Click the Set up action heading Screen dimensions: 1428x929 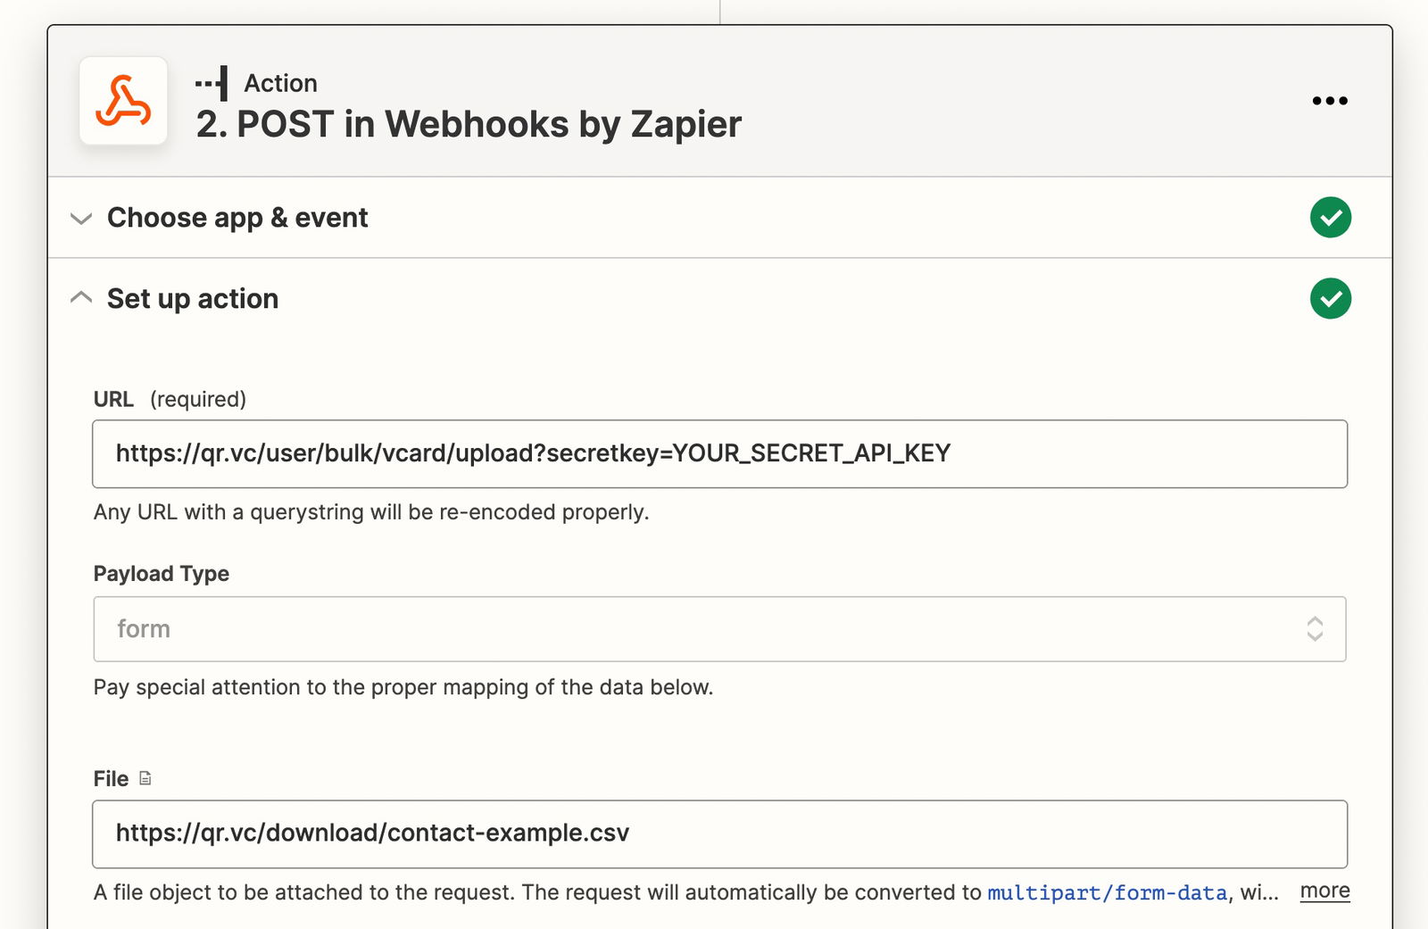pos(193,299)
